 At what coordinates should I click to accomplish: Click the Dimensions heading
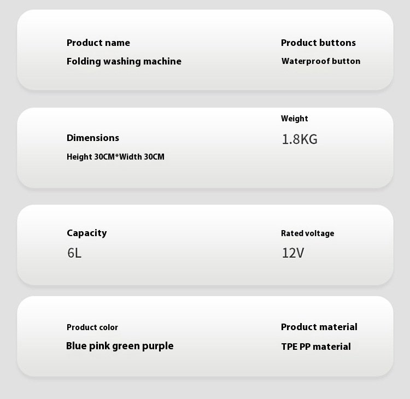93,138
